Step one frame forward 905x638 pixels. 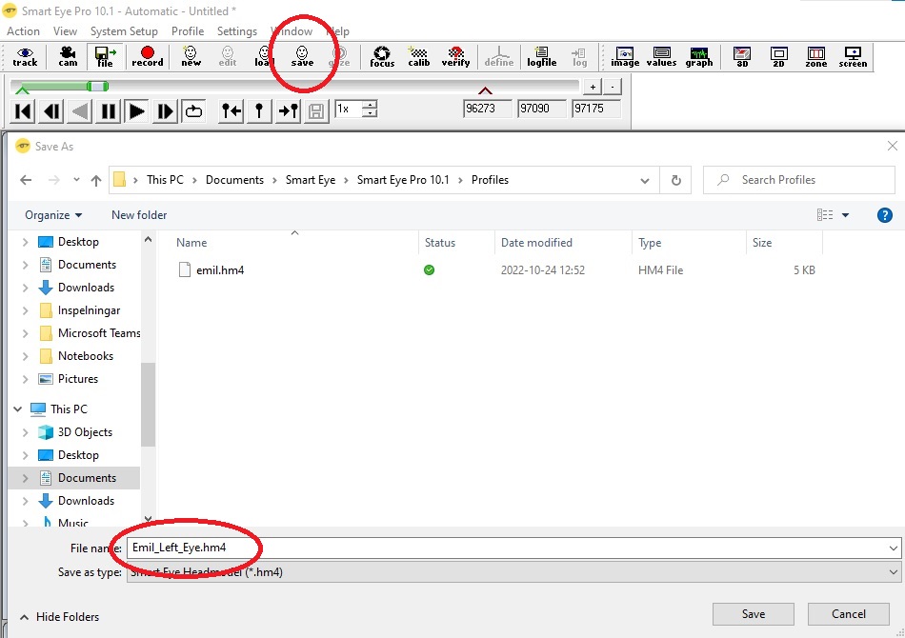165,110
